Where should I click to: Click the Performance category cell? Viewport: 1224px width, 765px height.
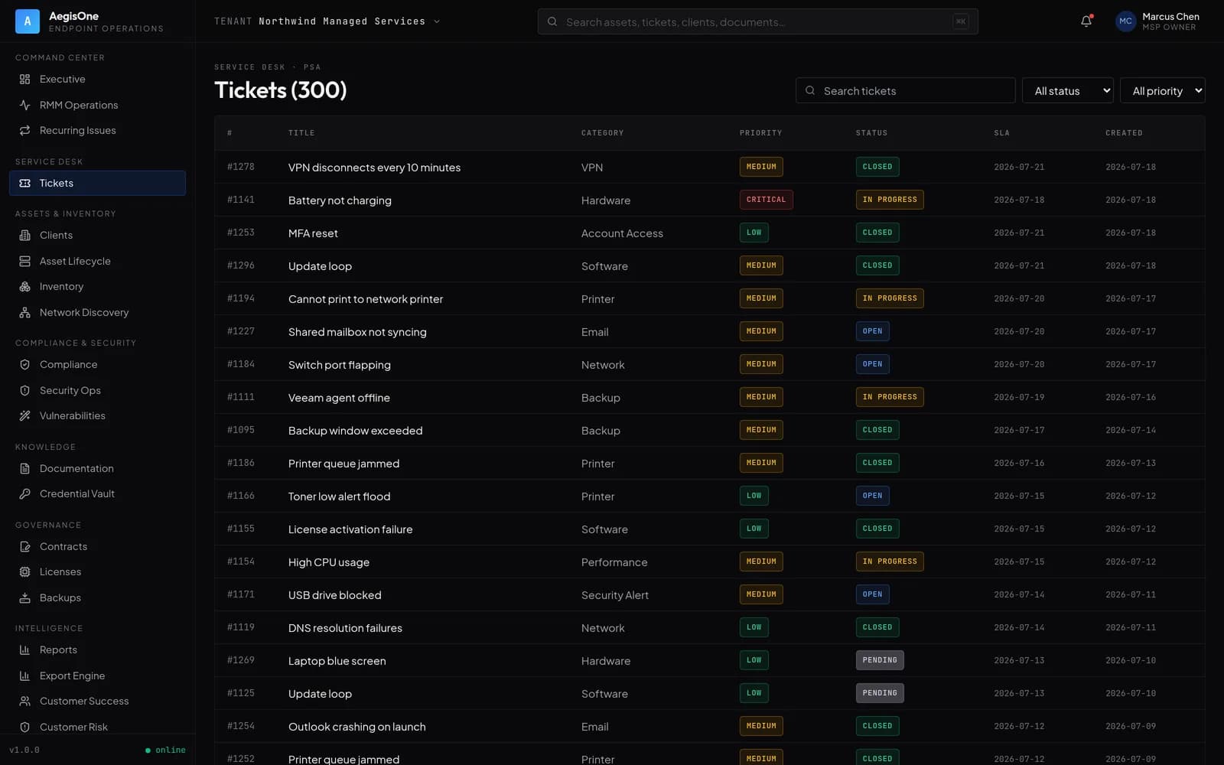point(614,562)
